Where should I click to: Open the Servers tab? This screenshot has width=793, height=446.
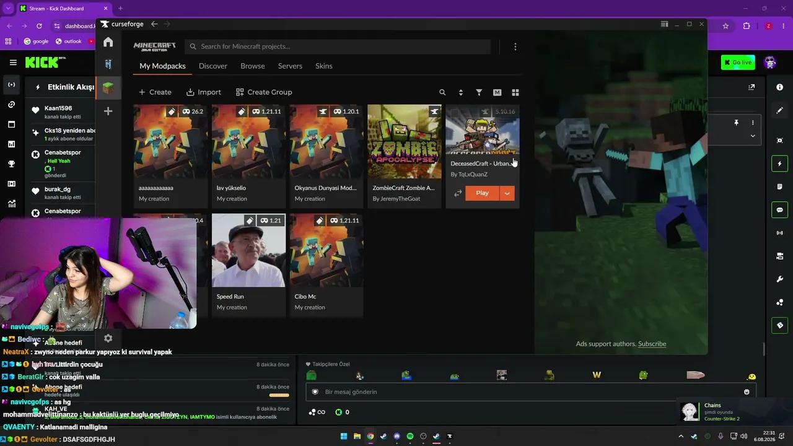point(290,66)
